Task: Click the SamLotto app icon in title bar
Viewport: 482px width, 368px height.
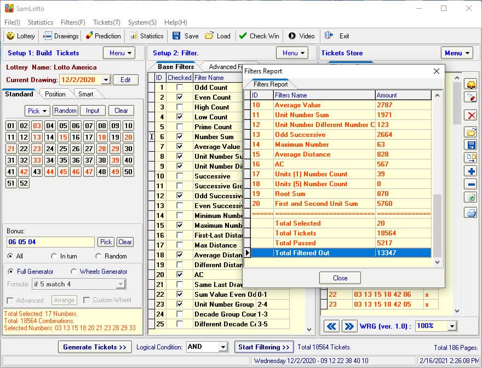Action: pyautogui.click(x=9, y=8)
